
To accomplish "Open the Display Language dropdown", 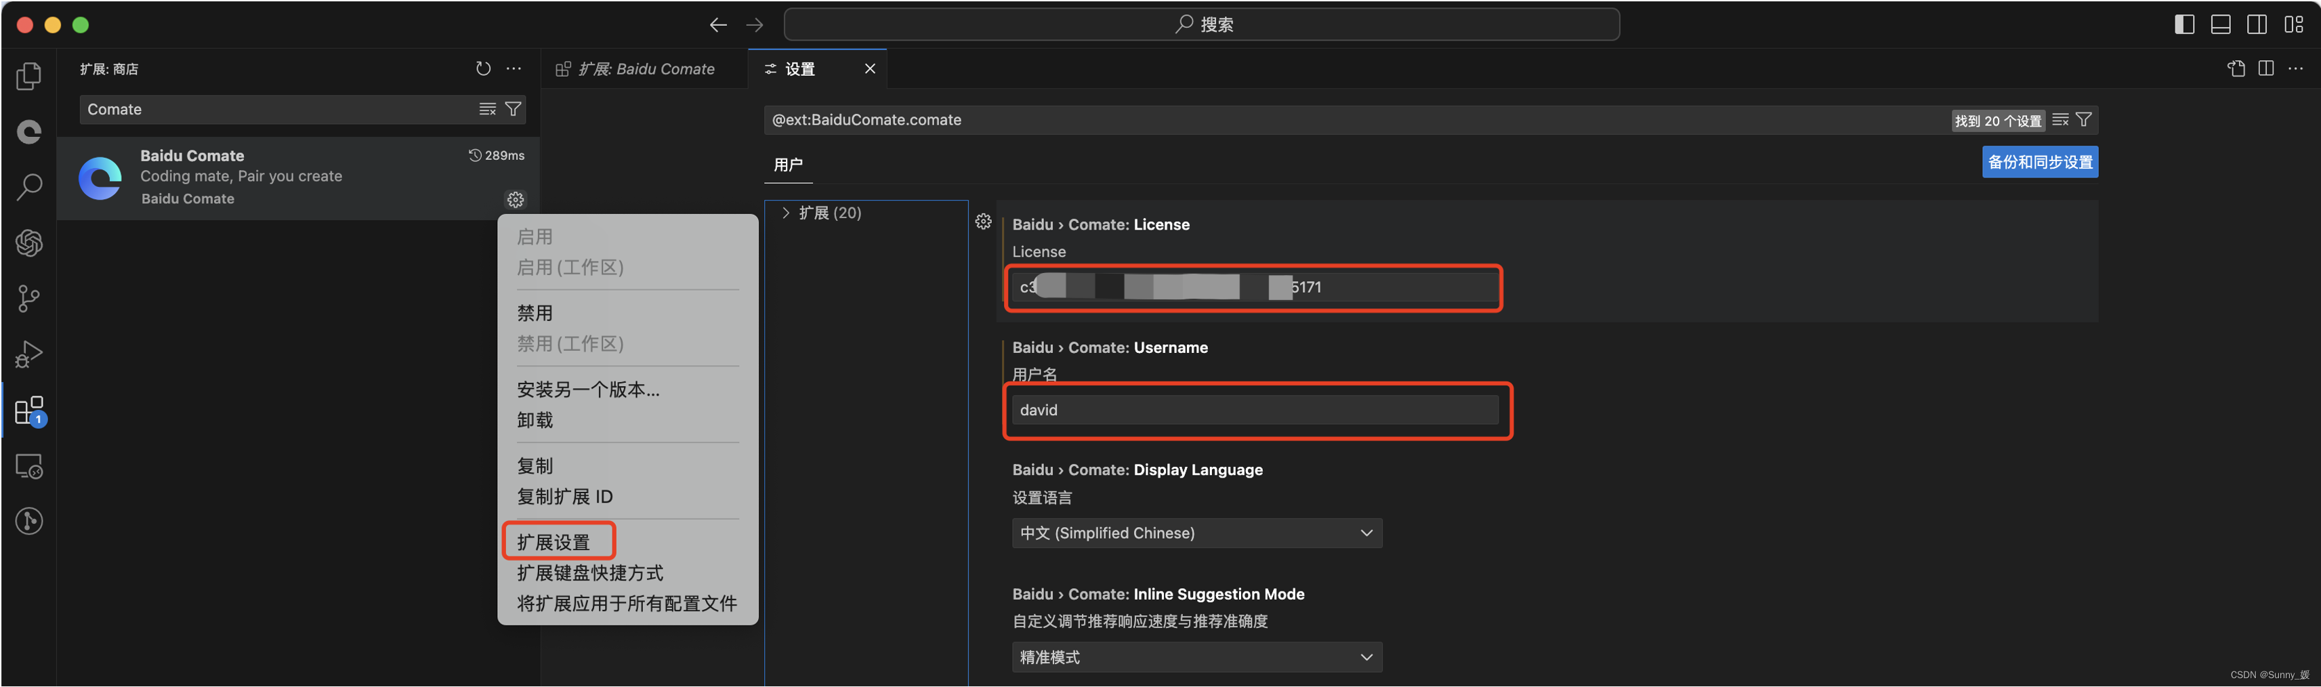I will point(1196,533).
